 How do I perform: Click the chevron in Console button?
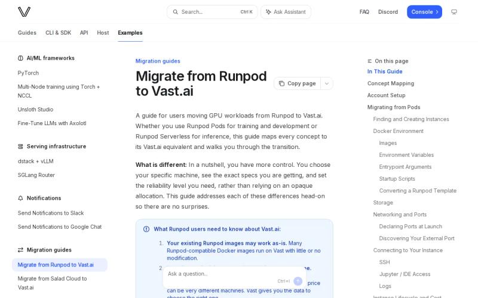437,12
